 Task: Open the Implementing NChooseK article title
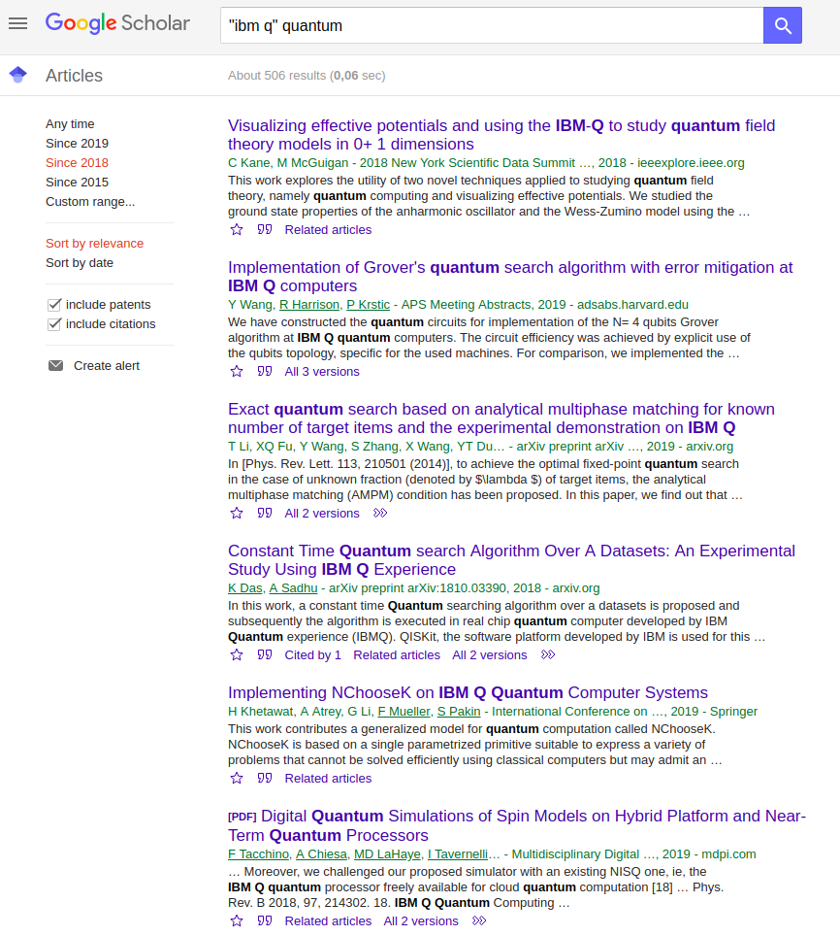tap(468, 692)
